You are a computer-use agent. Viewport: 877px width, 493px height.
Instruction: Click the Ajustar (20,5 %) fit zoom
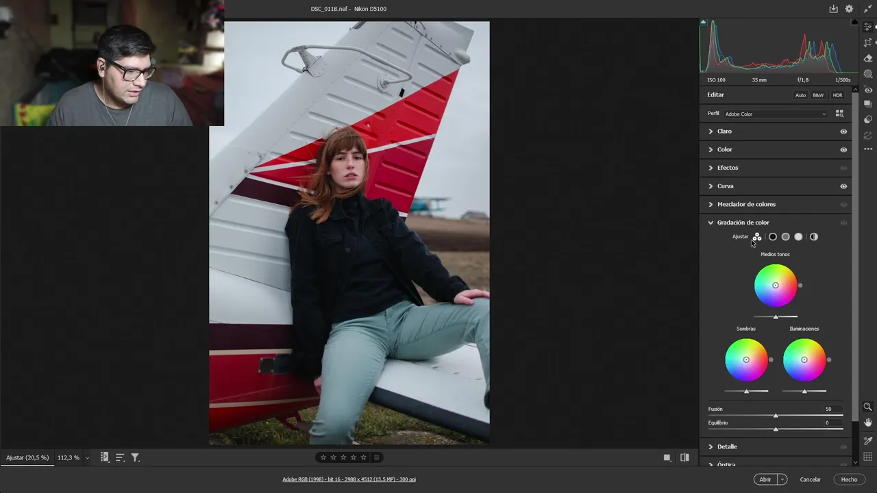(x=27, y=457)
